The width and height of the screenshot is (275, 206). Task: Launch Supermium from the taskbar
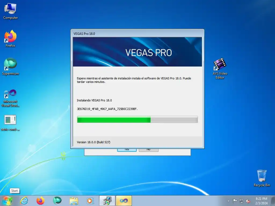pos(57,201)
